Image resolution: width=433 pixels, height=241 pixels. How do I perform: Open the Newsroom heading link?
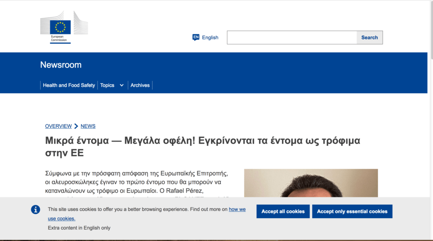61,65
